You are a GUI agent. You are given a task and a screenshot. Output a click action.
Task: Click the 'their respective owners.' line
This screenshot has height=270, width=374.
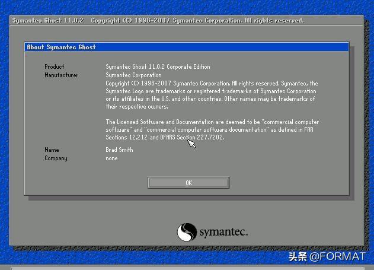[x=137, y=106]
